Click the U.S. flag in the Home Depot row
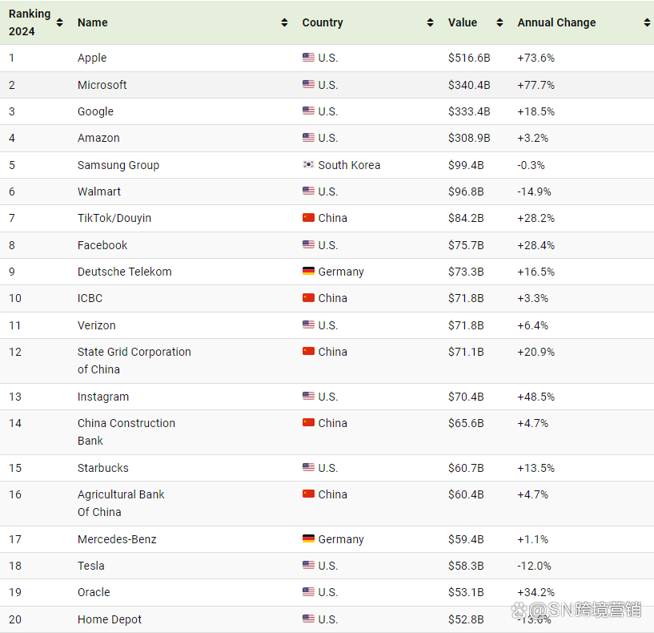The image size is (654, 633). tap(309, 619)
